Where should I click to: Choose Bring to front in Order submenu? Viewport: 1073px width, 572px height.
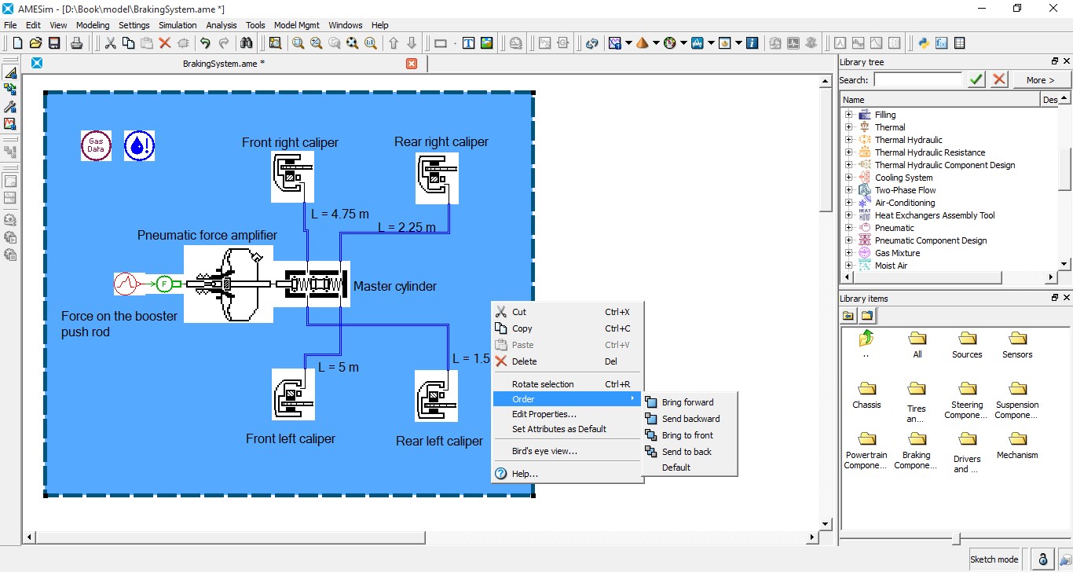click(x=687, y=435)
